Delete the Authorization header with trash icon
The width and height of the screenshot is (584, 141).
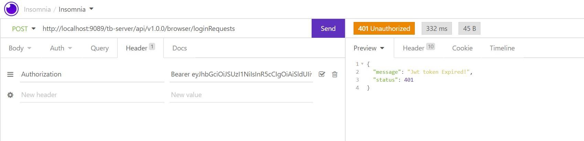tap(335, 74)
